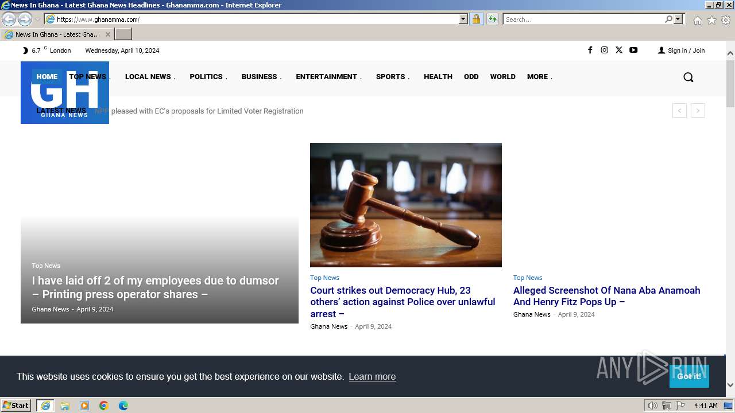This screenshot has width=735, height=413.
Task: Click Internet Explorer taskbar icon
Action: (45, 406)
